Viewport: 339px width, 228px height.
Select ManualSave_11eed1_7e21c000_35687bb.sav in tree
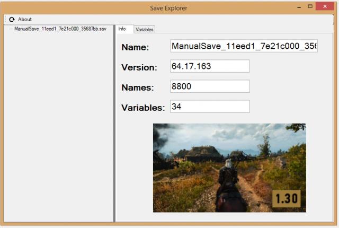click(x=60, y=29)
